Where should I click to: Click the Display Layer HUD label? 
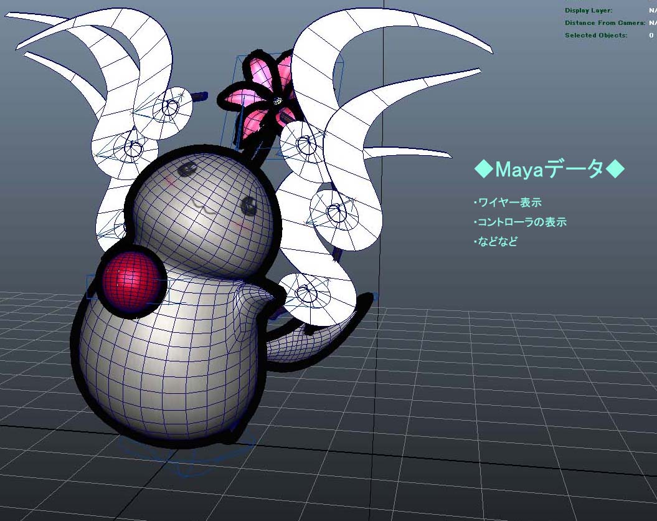click(588, 10)
